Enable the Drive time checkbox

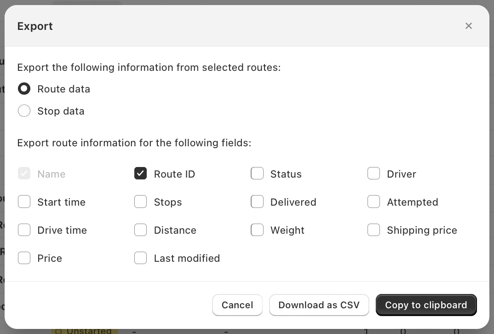[x=24, y=230]
